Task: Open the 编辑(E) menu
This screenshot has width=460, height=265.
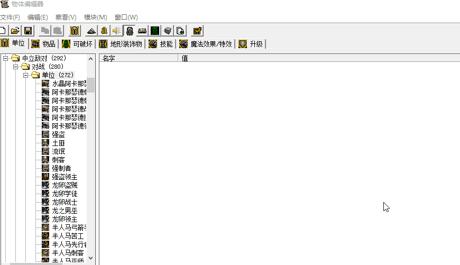Action: 38,17
